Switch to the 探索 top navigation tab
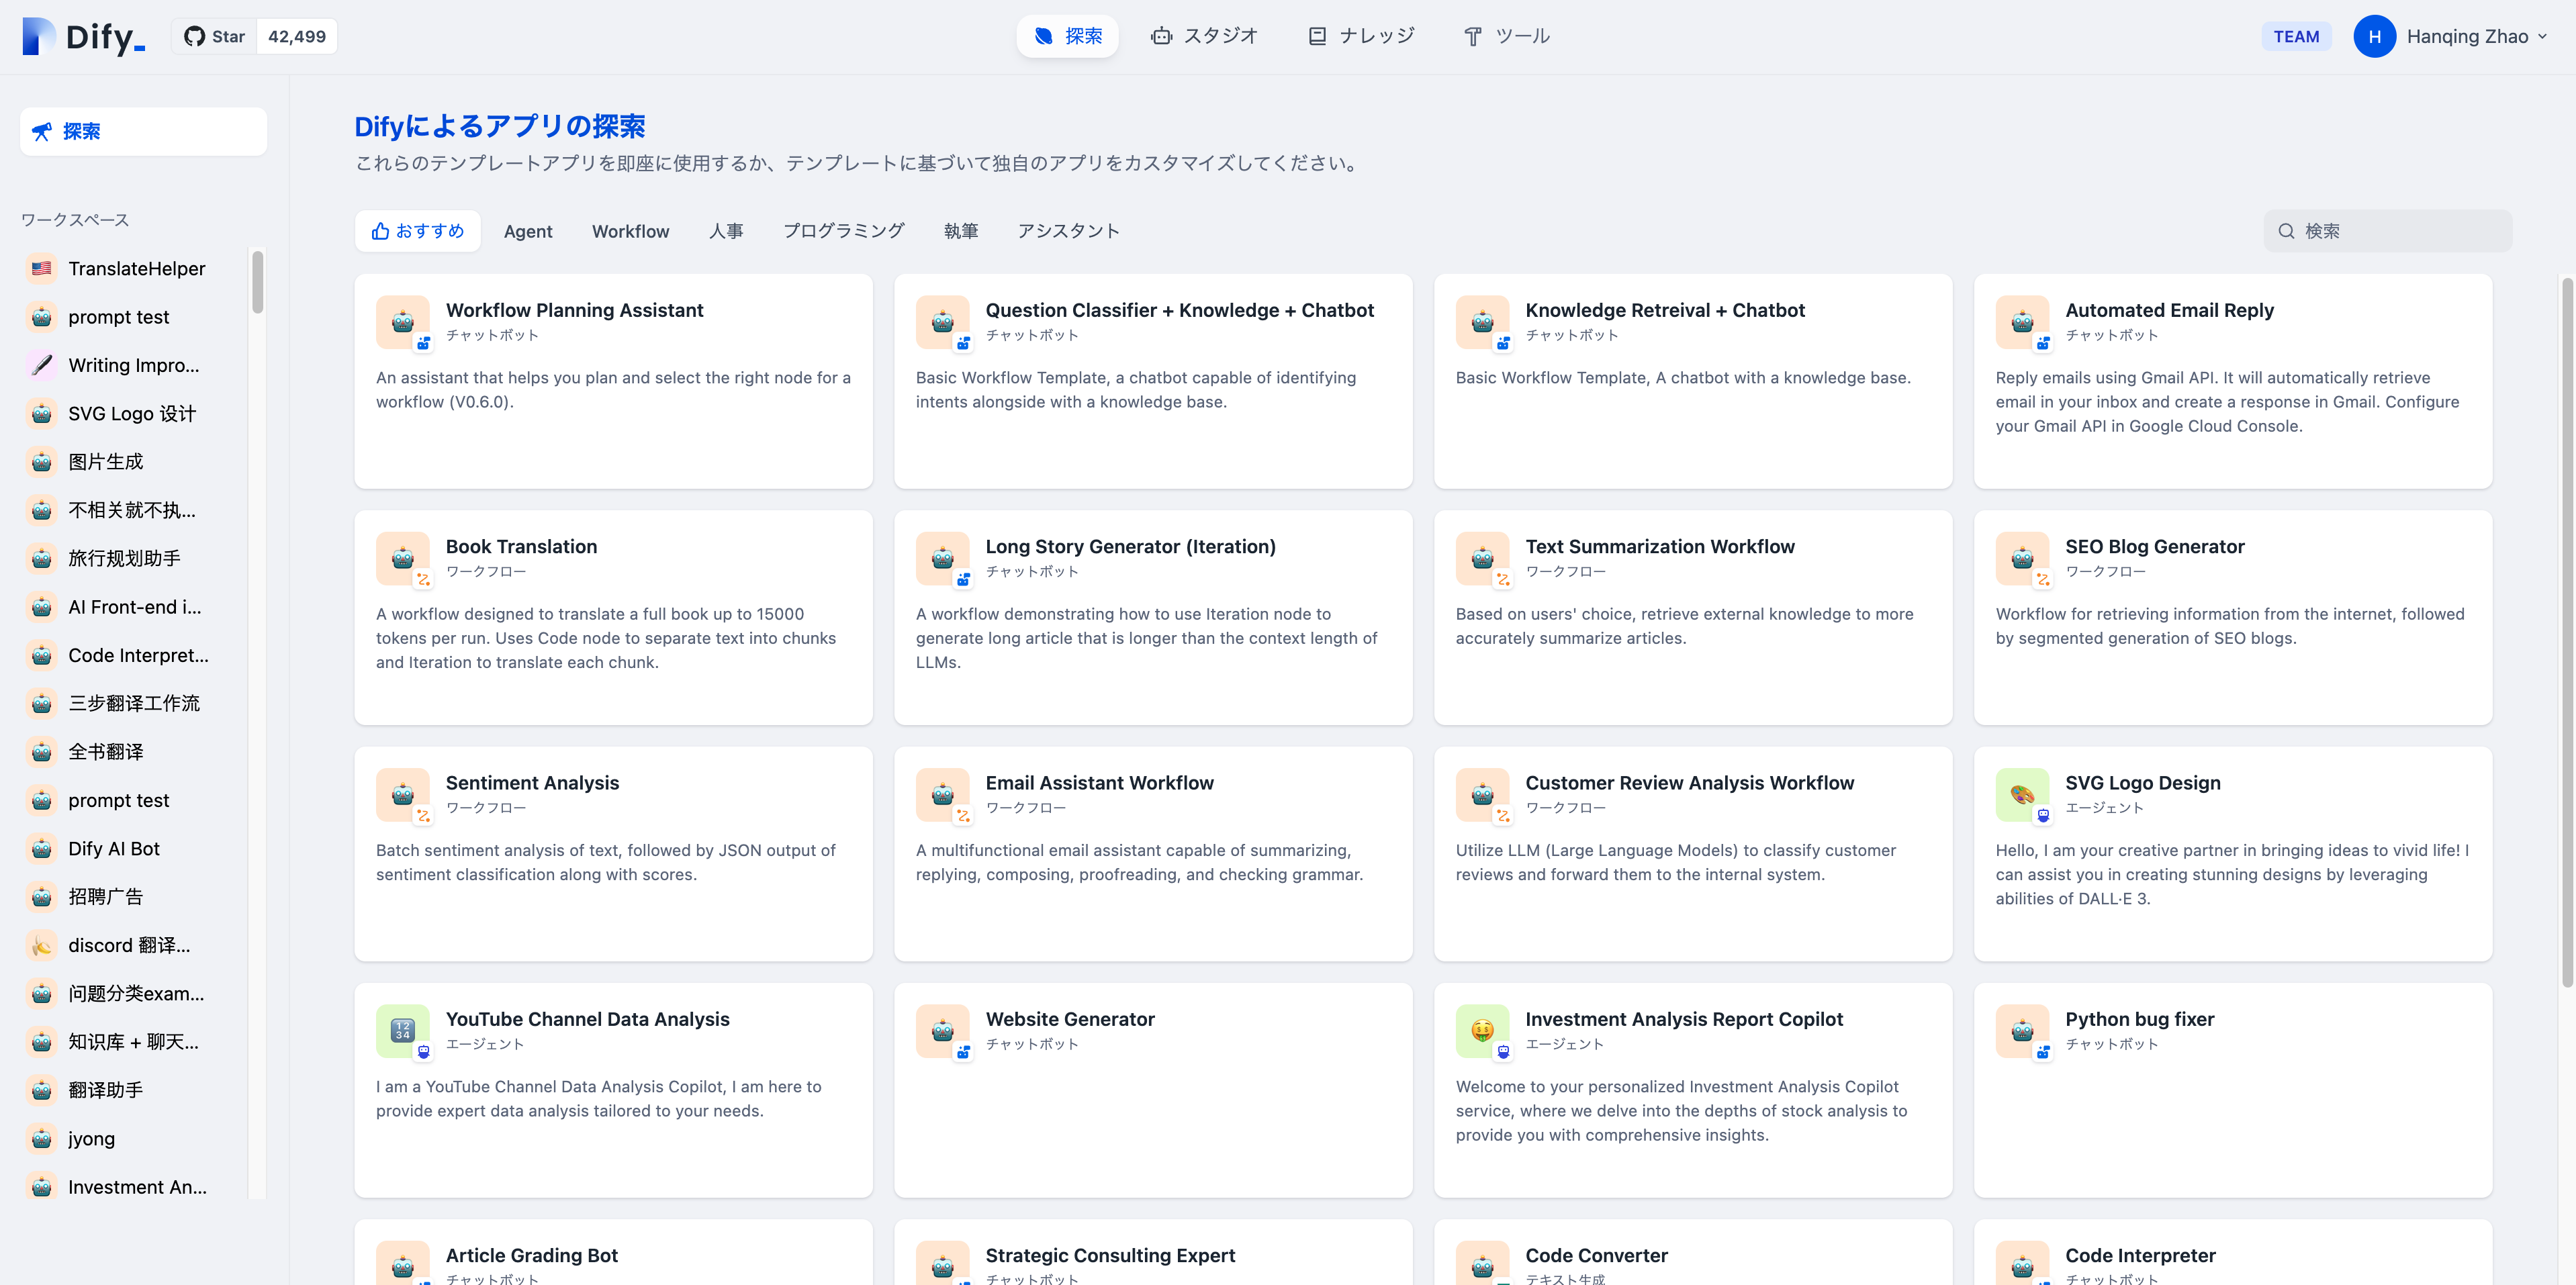 [x=1067, y=36]
